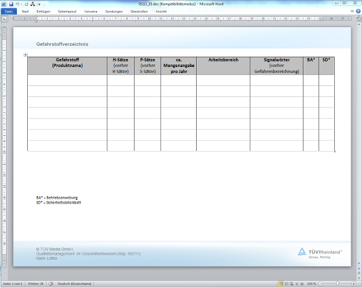This screenshot has height=288, width=362.
Task: Click the zoom out minus icon
Action: (x=320, y=283)
